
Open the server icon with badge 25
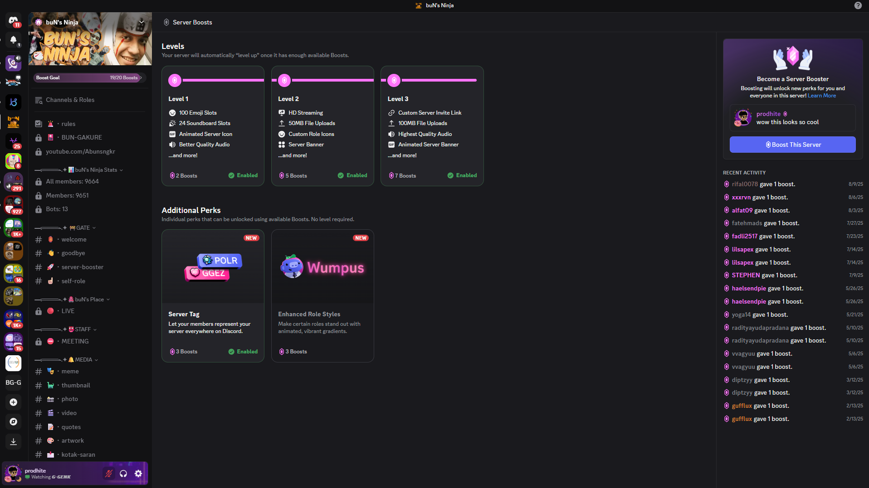(13, 141)
